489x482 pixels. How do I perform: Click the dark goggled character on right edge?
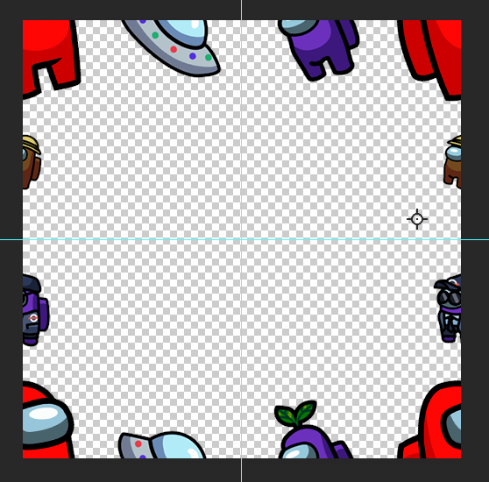click(x=448, y=308)
